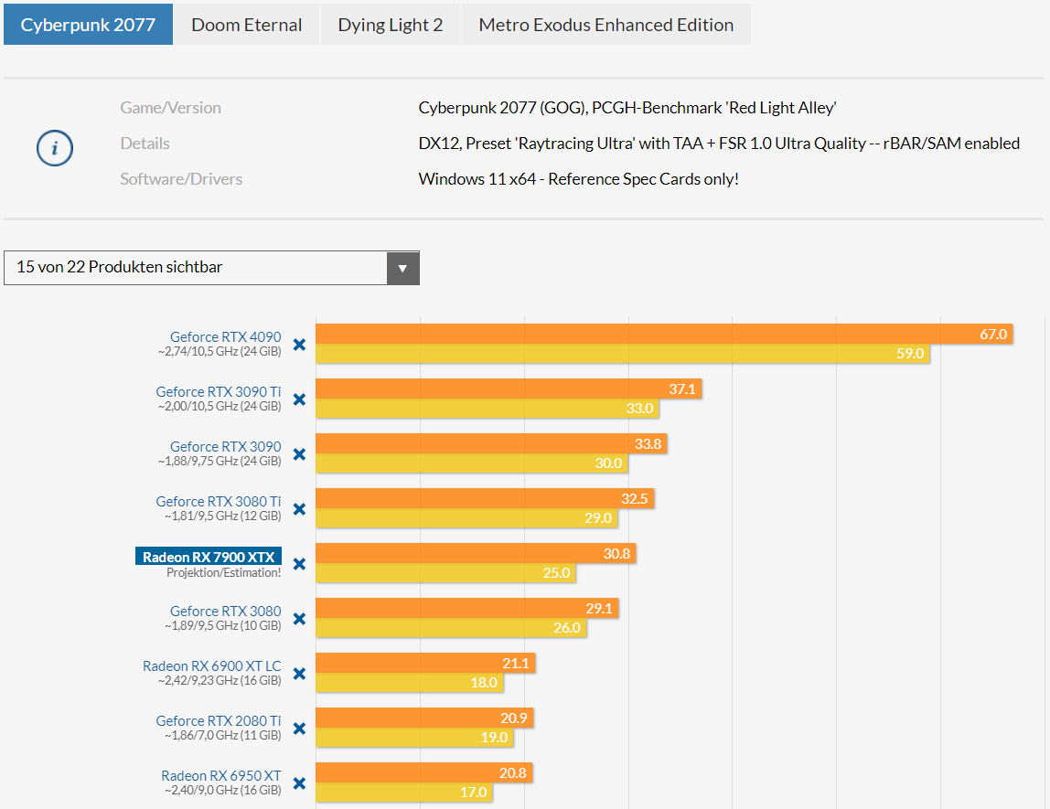
Task: Click the 'Software/Drivers' label
Action: (x=181, y=179)
